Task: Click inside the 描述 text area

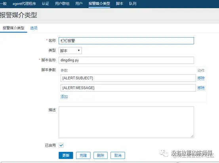Action: (x=126, y=122)
